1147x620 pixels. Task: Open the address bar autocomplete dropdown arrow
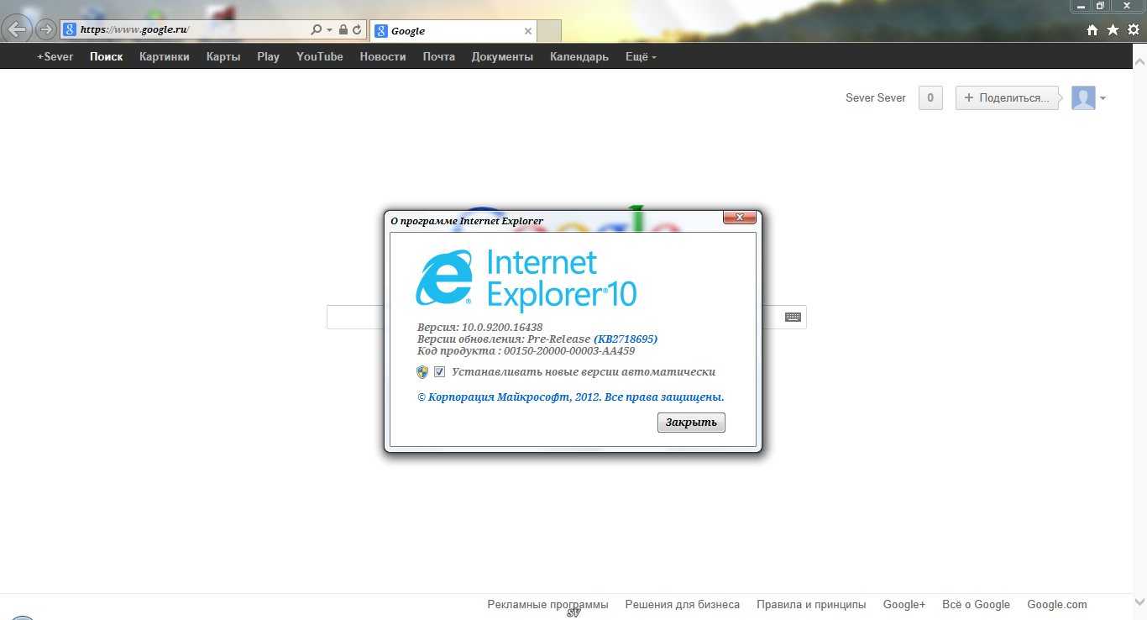[329, 29]
